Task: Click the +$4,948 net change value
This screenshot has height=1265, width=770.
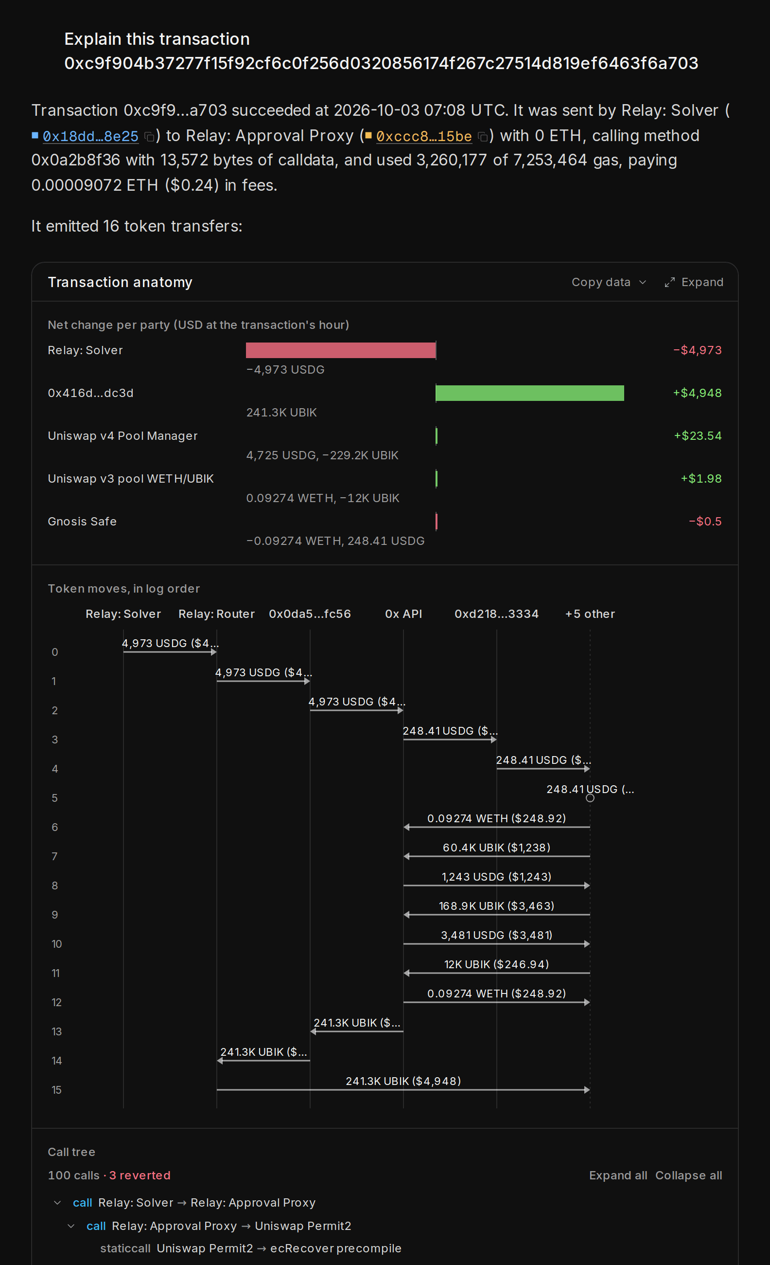Action: click(x=697, y=393)
